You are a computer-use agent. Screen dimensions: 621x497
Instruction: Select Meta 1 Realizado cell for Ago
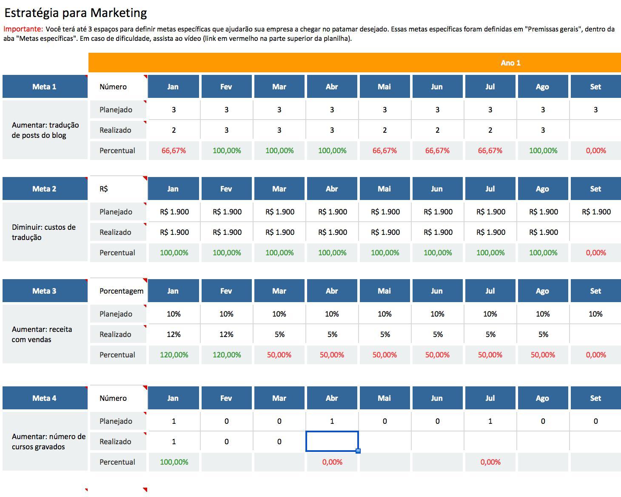pyautogui.click(x=543, y=130)
